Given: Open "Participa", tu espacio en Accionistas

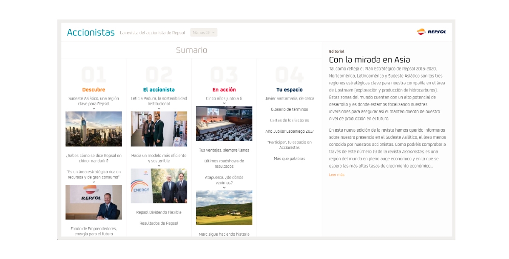Looking at the screenshot, I should point(289,145).
